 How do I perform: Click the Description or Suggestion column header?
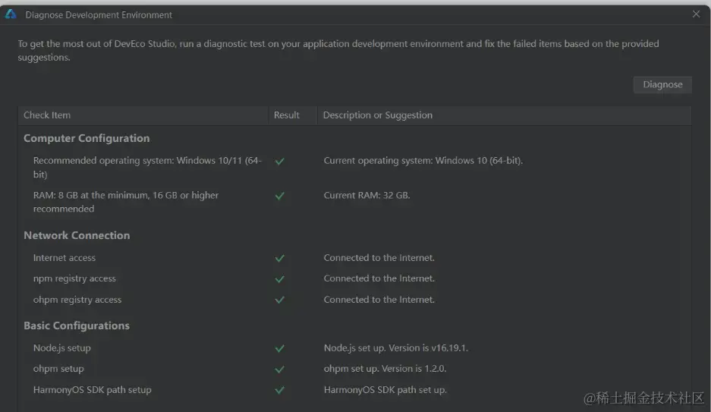point(378,115)
